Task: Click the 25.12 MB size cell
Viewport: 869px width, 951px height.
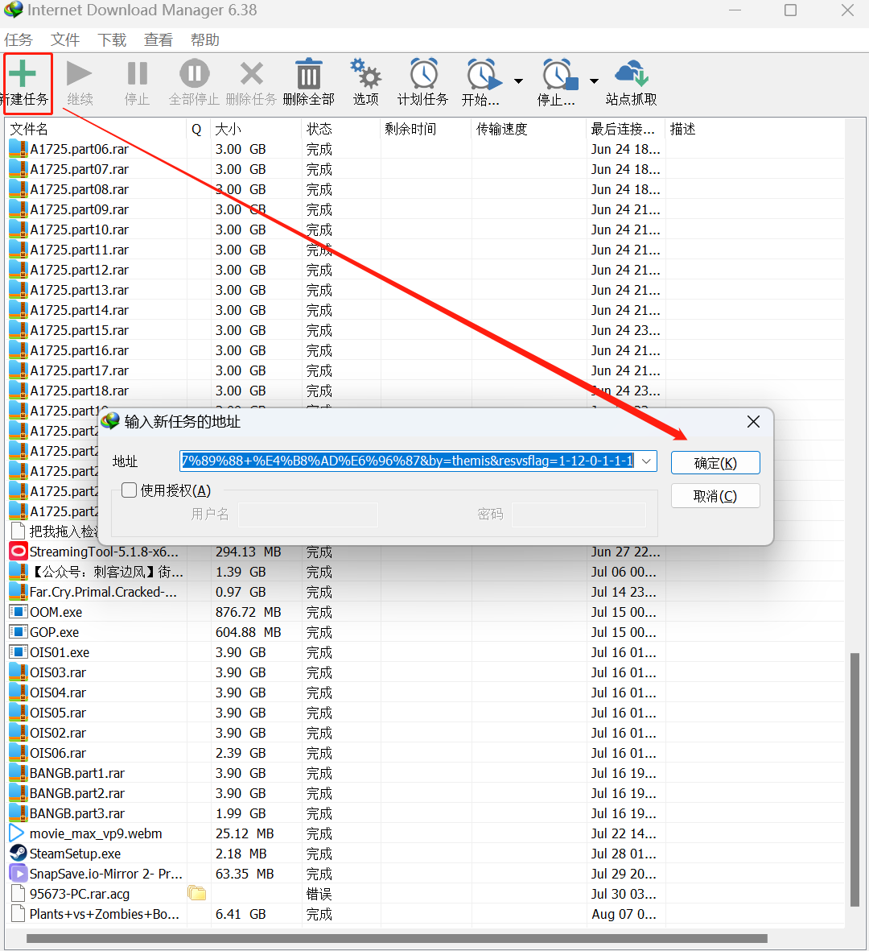Action: (245, 833)
